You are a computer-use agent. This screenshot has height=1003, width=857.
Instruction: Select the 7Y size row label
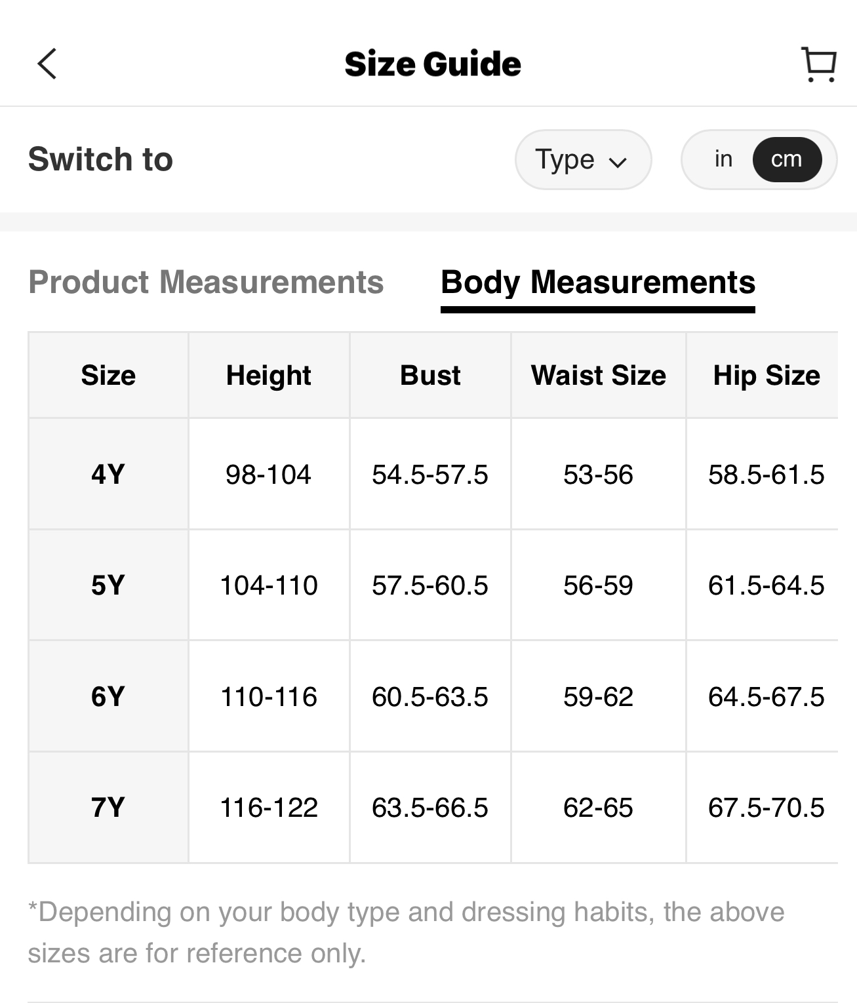[108, 807]
